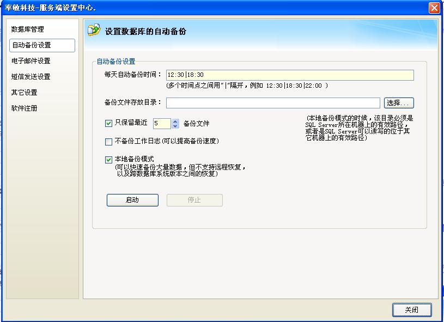Enable 不备份工作日志 checkbox

tap(108, 142)
